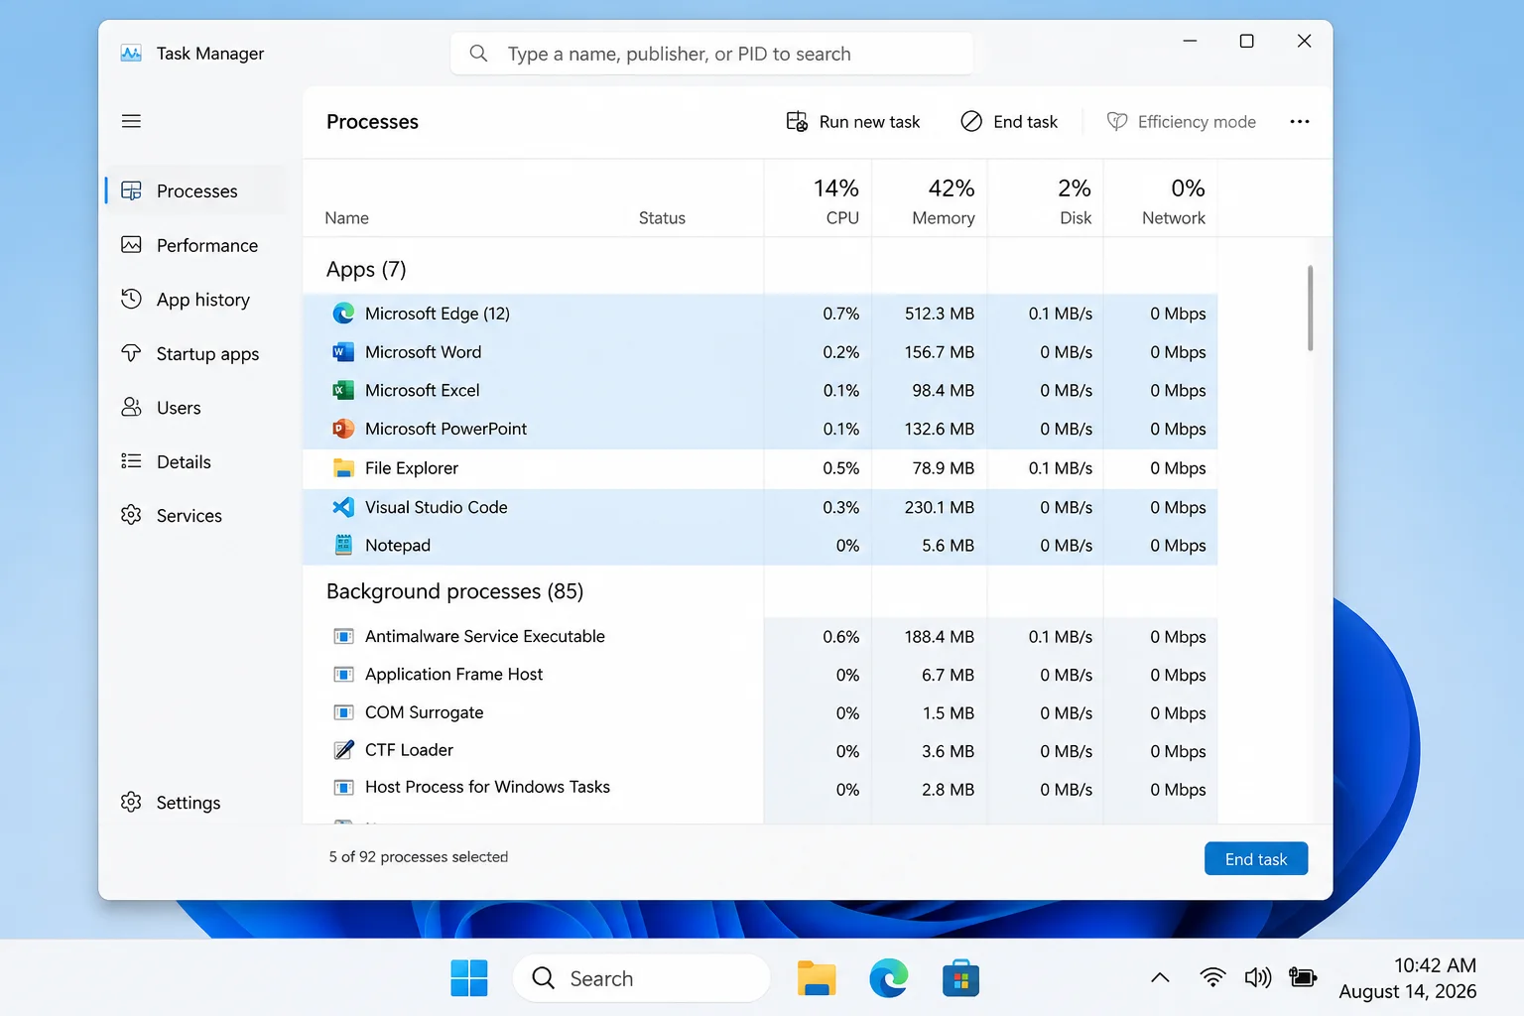Click the Microsoft PowerPoint process icon
This screenshot has width=1524, height=1016.
coord(343,429)
